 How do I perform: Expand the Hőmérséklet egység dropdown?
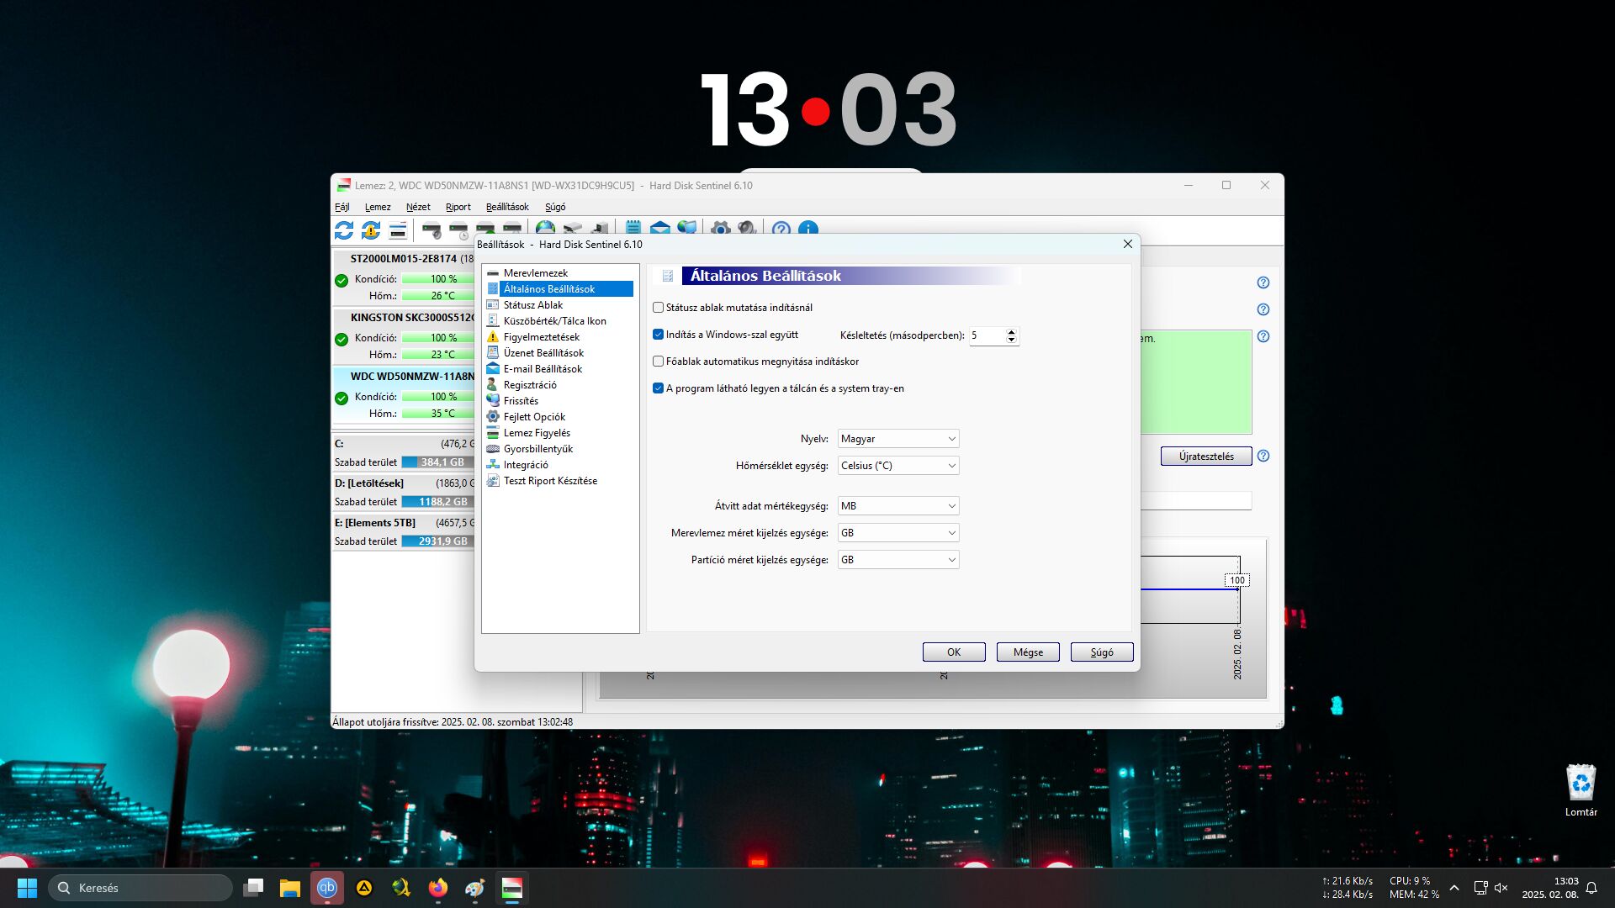898,466
